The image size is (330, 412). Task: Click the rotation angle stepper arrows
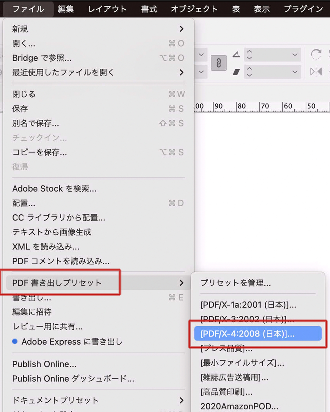tap(249, 54)
